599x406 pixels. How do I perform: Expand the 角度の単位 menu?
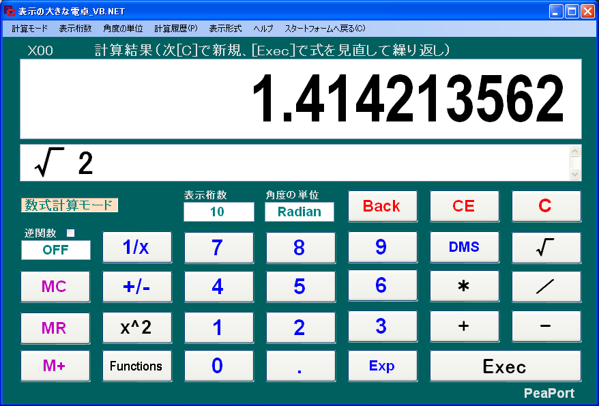(x=123, y=29)
